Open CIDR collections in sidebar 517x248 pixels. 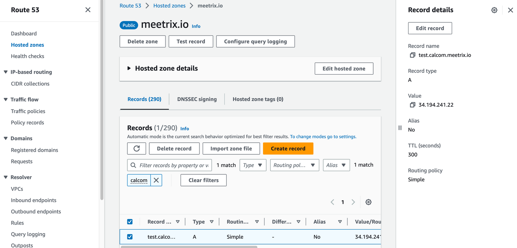pyautogui.click(x=30, y=84)
